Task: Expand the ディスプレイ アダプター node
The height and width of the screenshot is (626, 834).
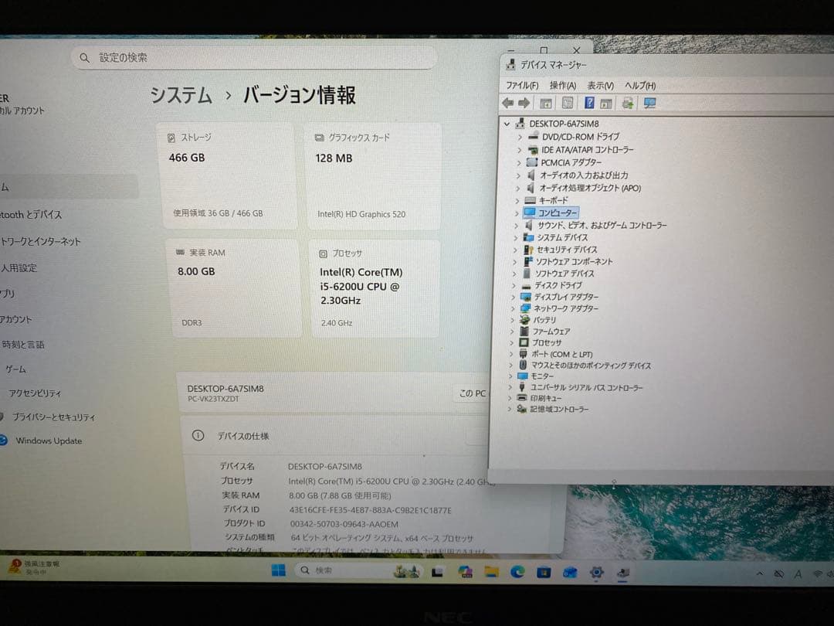Action: (514, 297)
